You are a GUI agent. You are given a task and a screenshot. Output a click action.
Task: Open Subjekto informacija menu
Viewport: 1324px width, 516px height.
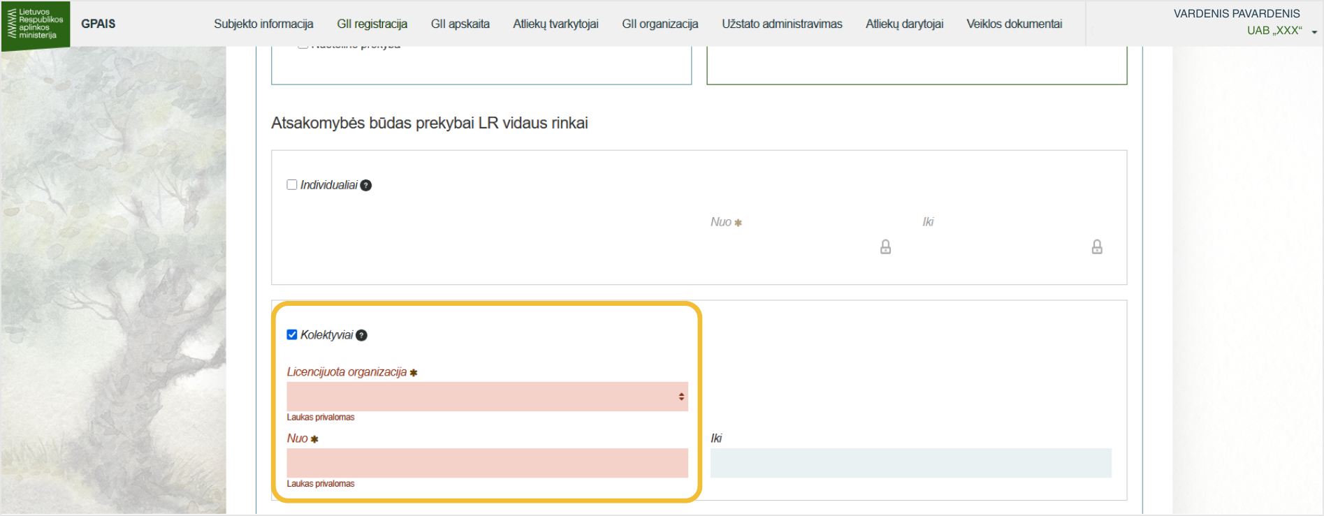coord(263,24)
